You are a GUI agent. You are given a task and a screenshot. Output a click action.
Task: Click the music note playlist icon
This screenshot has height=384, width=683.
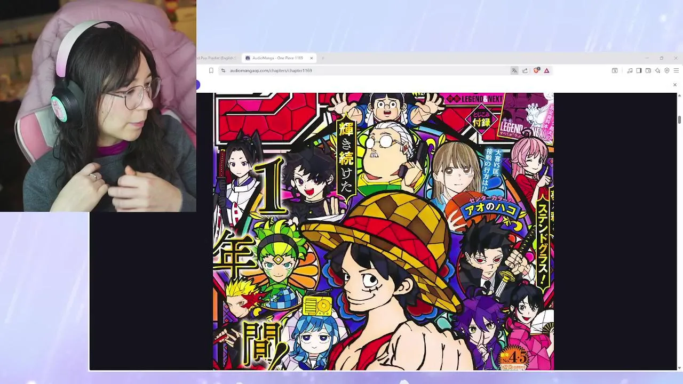point(630,70)
